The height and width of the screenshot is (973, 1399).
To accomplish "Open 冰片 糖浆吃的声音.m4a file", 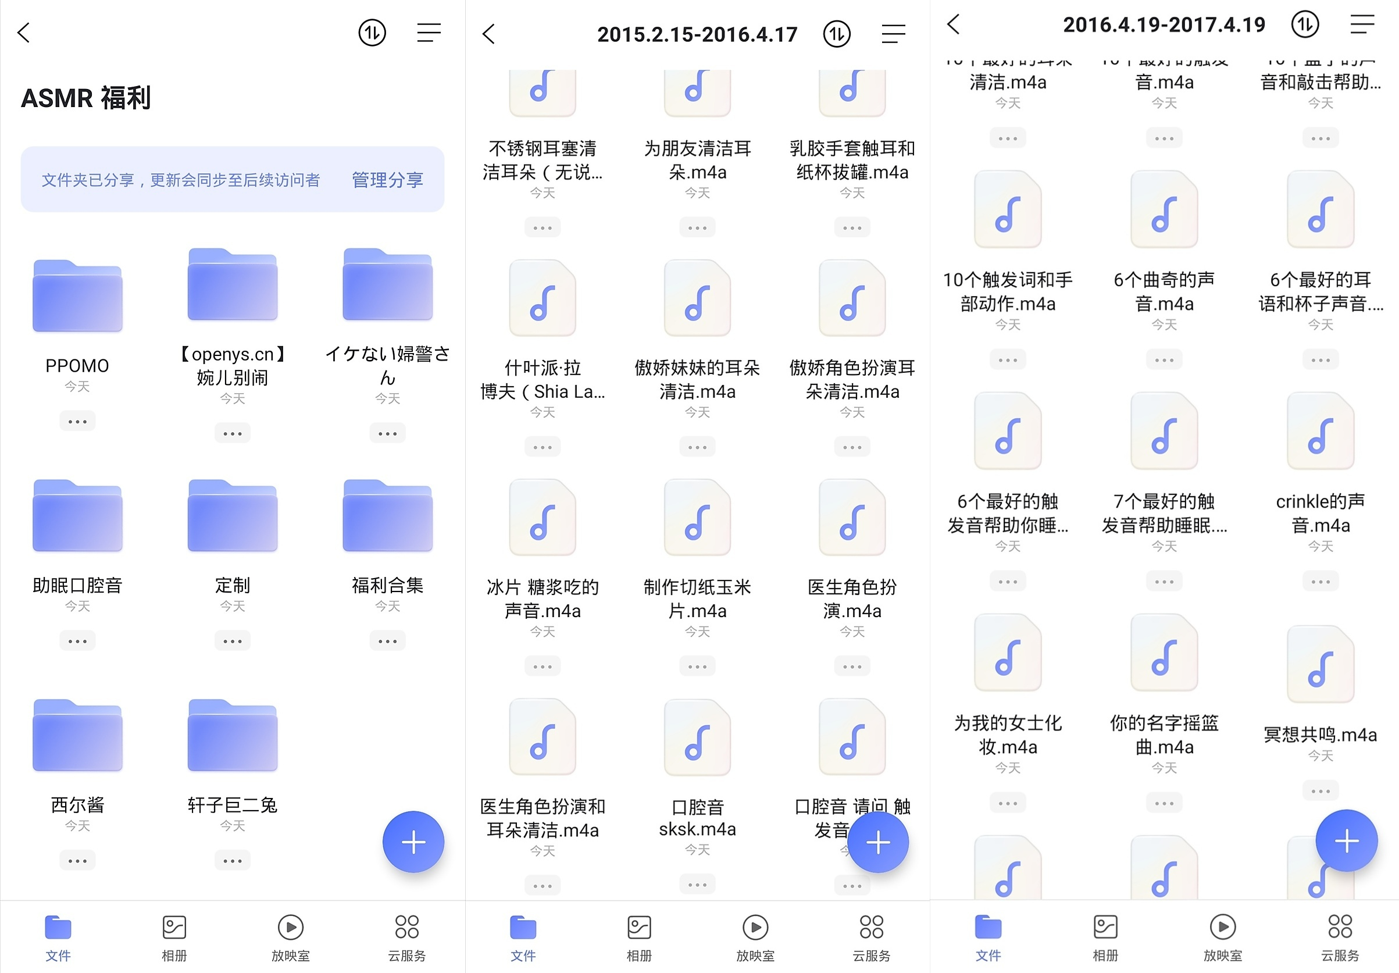I will [x=543, y=518].
